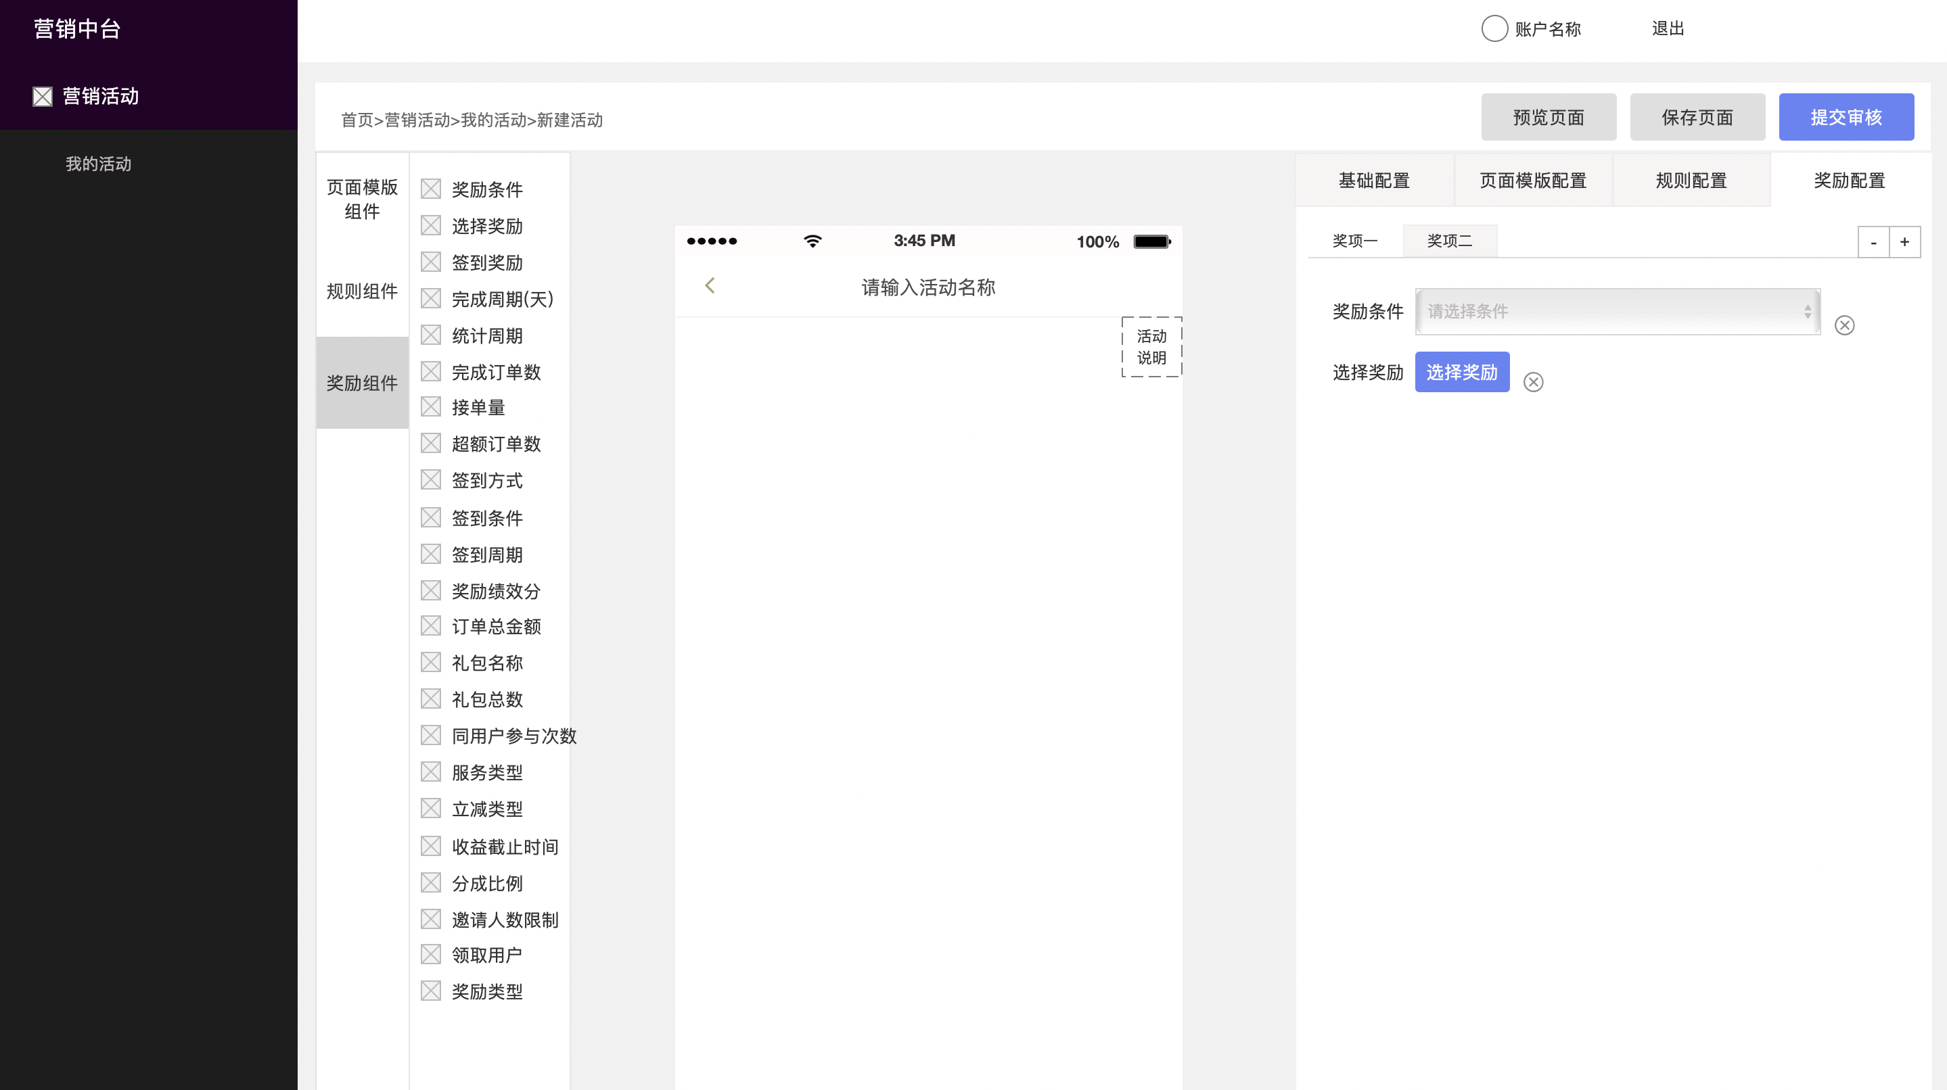
Task: Click the 完成订单数 component icon
Action: click(x=431, y=371)
